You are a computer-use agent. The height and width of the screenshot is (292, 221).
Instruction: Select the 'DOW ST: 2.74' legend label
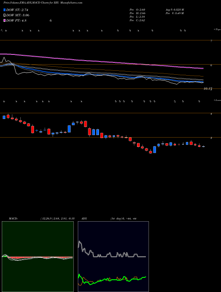[x=17, y=10]
